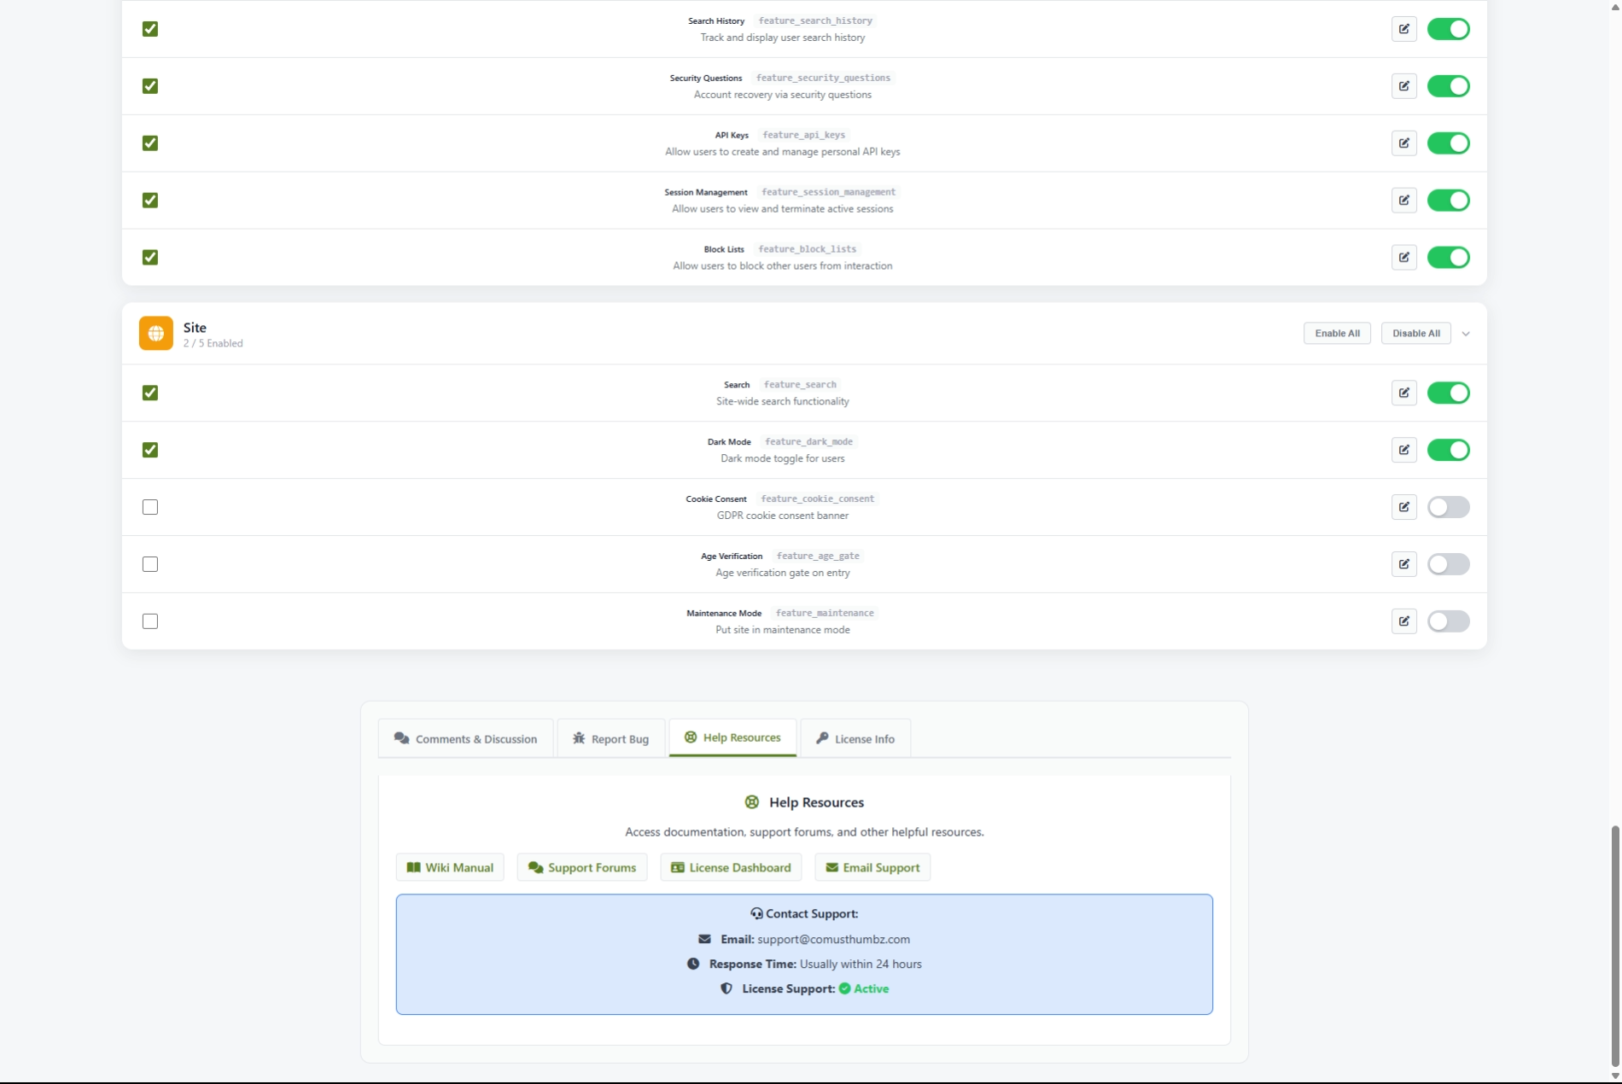Open the Wiki Manual link
Viewport: 1622px width, 1084px height.
[x=450, y=867]
